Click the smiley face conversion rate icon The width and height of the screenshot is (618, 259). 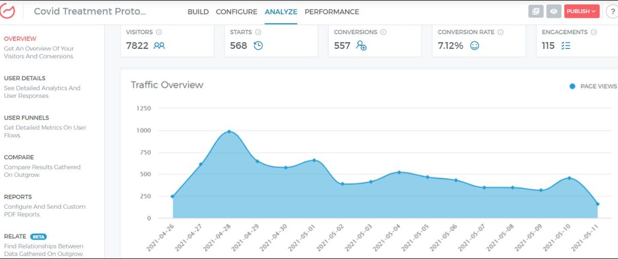point(474,46)
